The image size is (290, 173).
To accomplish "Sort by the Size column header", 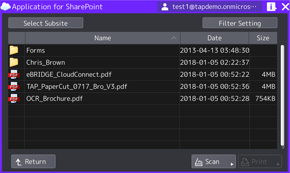I will (263, 38).
